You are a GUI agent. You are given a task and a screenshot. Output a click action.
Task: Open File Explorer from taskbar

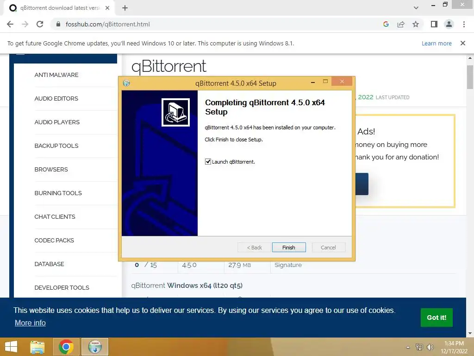(37, 347)
